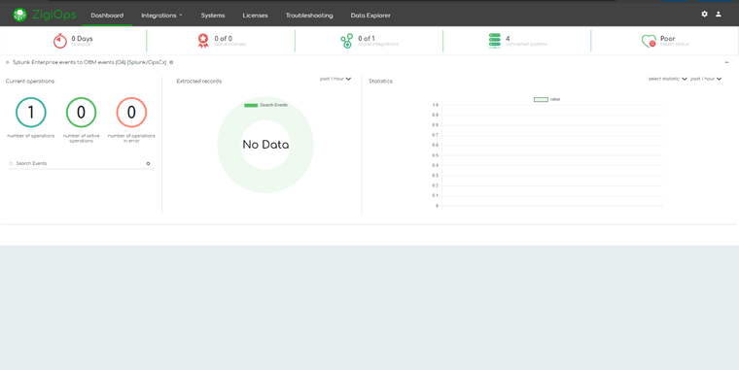The image size is (739, 370).
Task: Open settings gear beside the Splunk integration title
Action: pyautogui.click(x=171, y=62)
